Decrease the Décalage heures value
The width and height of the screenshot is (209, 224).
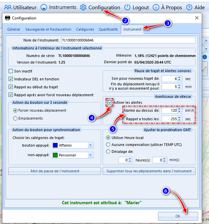click(x=130, y=161)
